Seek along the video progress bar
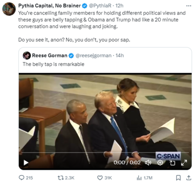Screen dimensions: 194x182 105,152
